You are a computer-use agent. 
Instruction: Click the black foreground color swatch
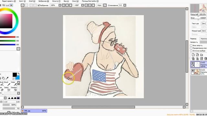15,75
